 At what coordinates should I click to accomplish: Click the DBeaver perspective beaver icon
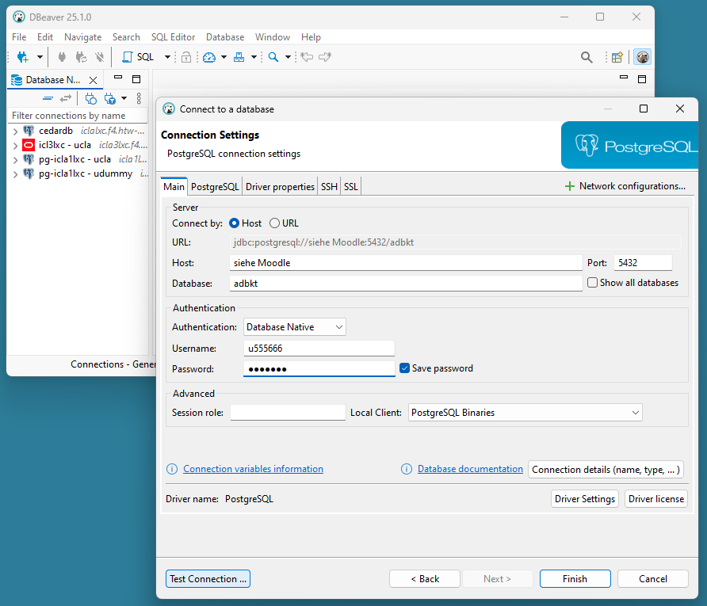tap(643, 57)
